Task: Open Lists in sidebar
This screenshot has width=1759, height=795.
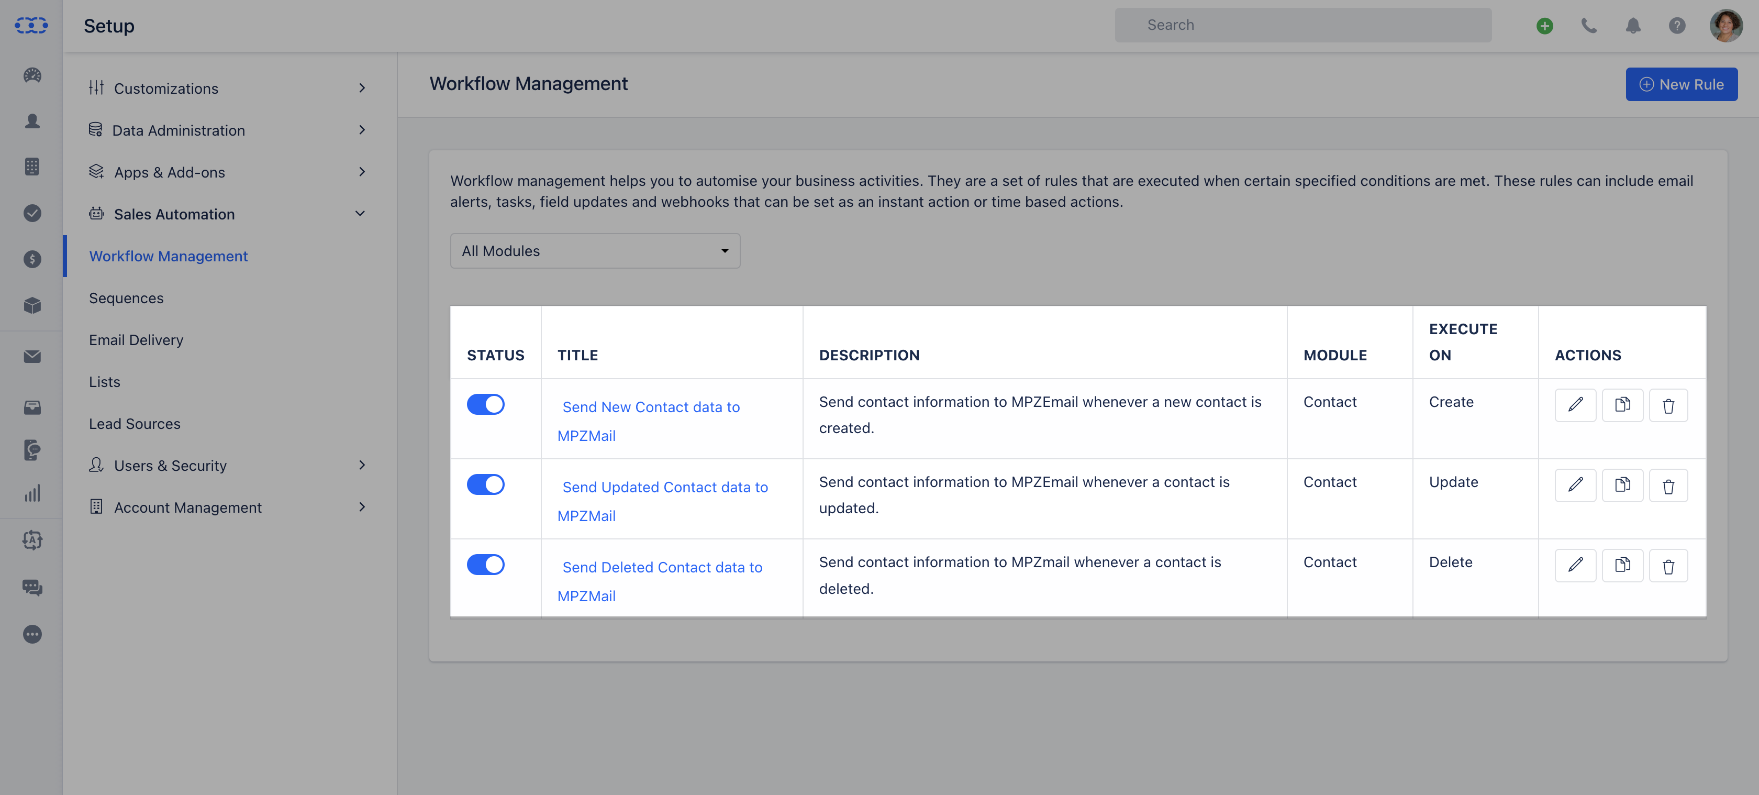Action: (x=105, y=382)
